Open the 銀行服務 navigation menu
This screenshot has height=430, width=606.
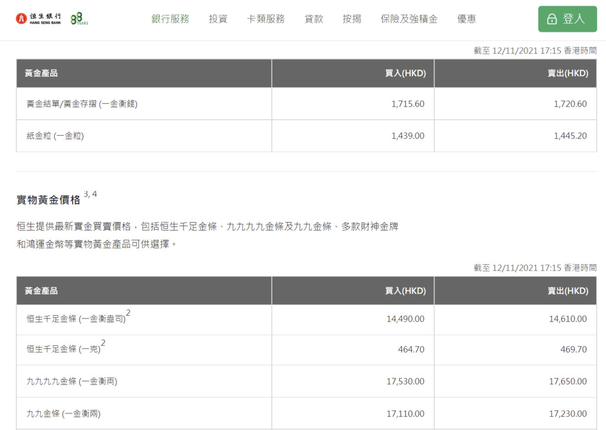point(170,18)
